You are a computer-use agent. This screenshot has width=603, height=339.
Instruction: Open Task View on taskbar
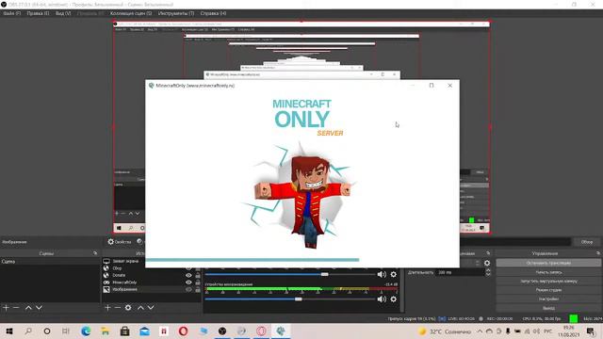(x=66, y=331)
